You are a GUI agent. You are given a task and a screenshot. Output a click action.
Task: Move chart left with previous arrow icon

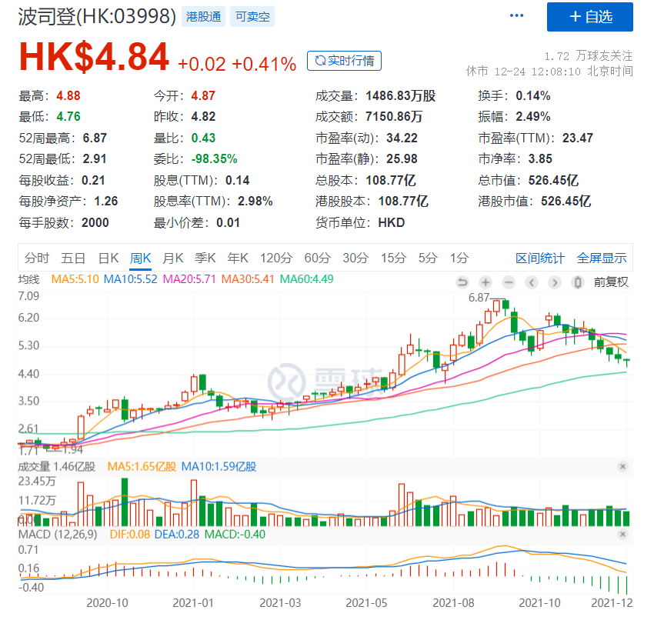point(532,282)
